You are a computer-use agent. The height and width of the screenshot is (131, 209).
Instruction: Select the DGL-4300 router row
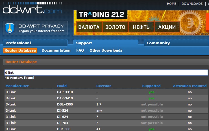pyautogui.click(x=106, y=104)
